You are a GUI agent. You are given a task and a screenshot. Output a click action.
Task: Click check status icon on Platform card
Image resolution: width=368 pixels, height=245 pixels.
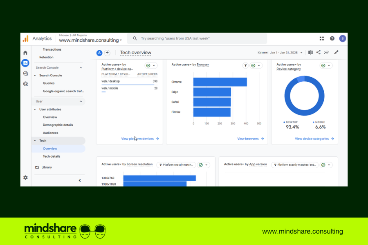(148, 65)
